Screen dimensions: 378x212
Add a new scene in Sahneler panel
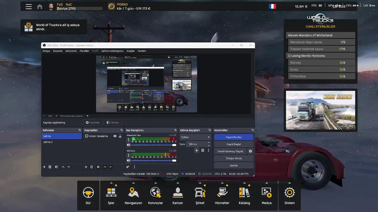(44, 167)
